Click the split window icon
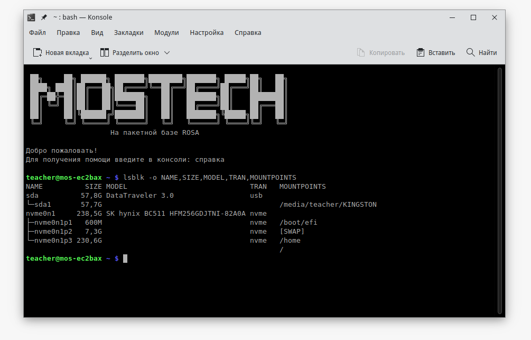Screen dimensions: 531x340 (105, 52)
